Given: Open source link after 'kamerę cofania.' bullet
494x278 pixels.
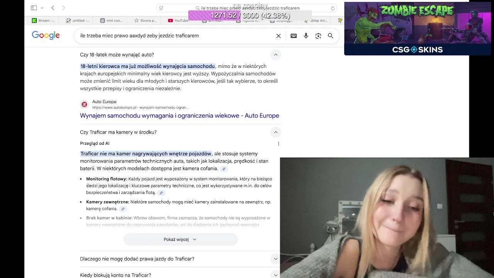Looking at the screenshot, I should tap(123, 209).
